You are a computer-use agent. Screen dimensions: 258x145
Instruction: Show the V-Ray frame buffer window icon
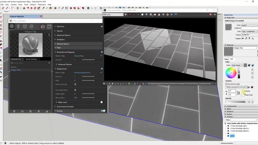coord(49,27)
